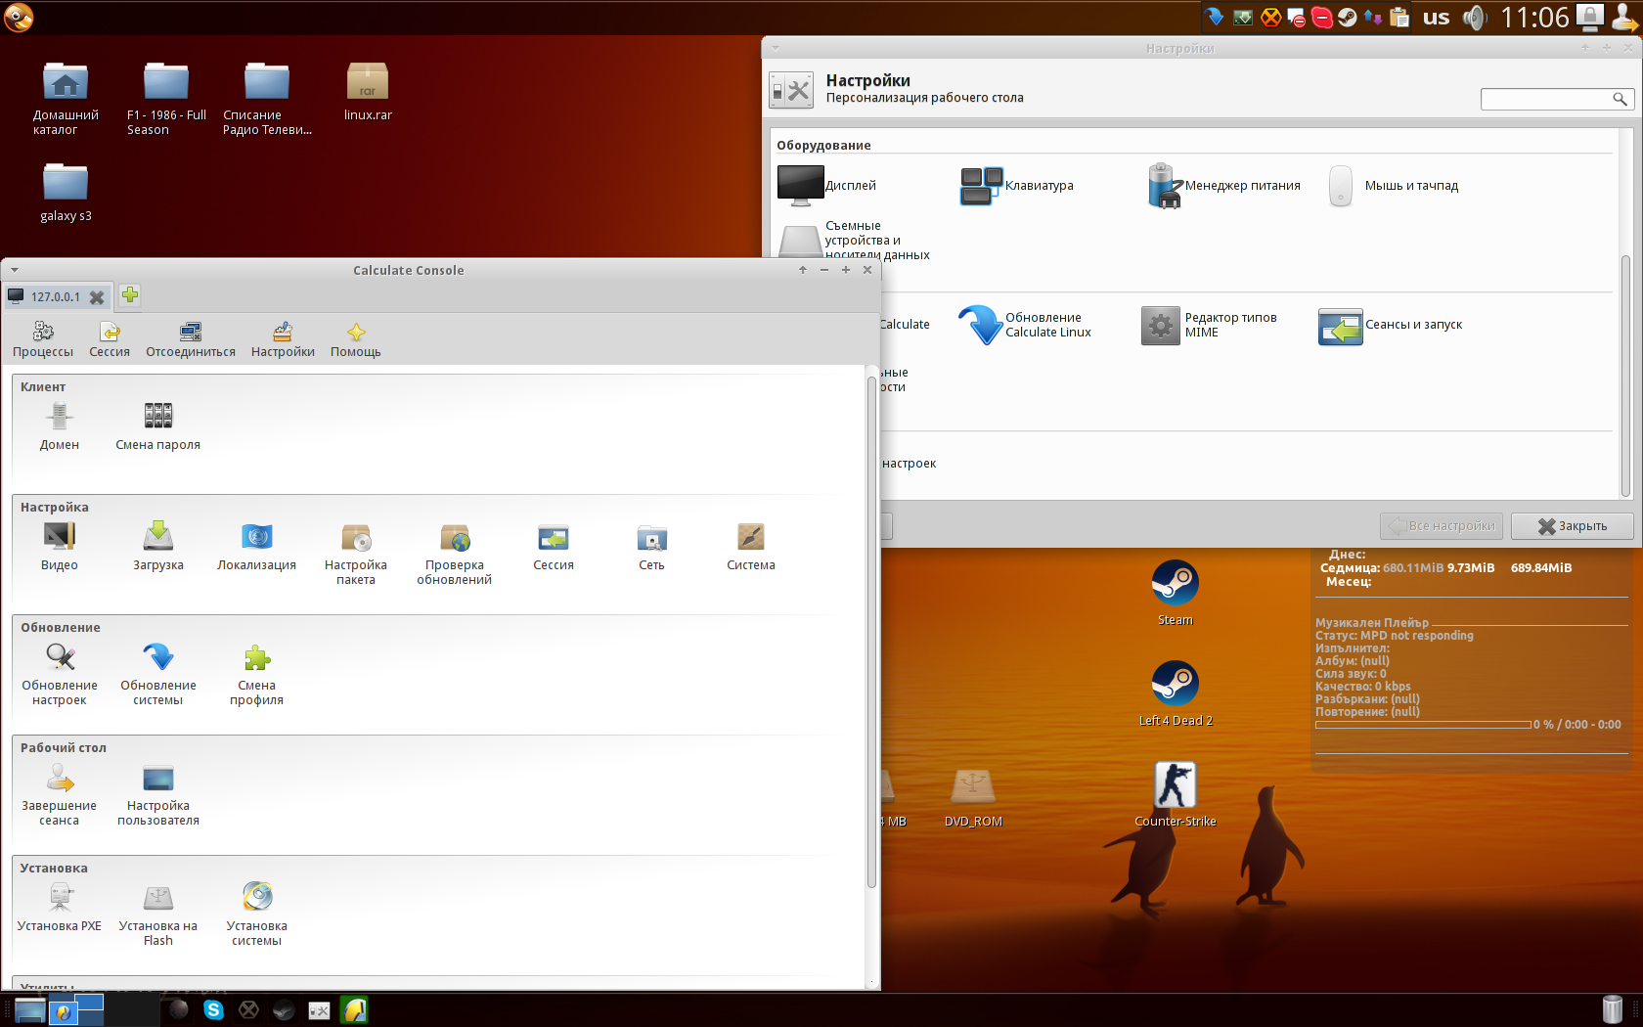Viewport: 1643px width, 1027px height.
Task: Click the clipboard manager tray icon
Action: [1399, 18]
